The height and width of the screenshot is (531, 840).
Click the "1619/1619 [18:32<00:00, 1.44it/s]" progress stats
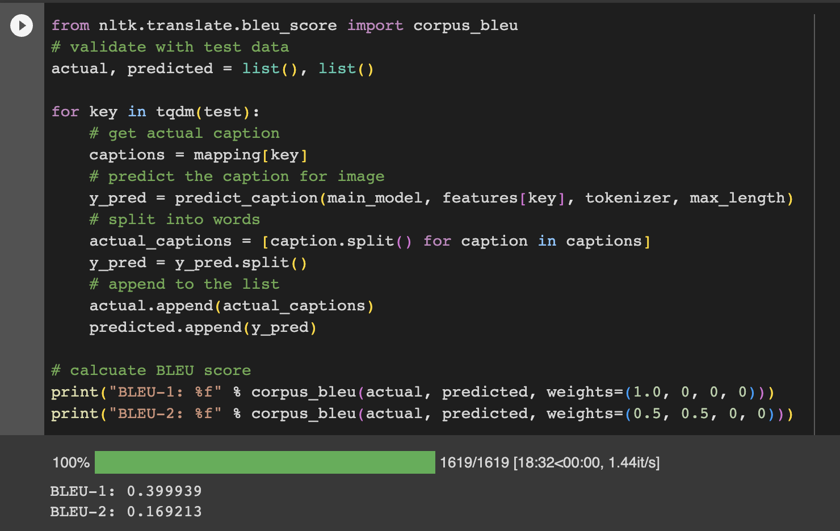549,462
